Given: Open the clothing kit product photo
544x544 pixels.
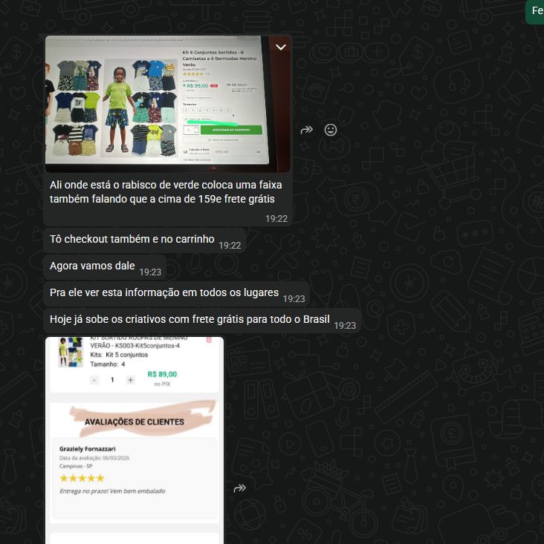Looking at the screenshot, I should pos(168,104).
